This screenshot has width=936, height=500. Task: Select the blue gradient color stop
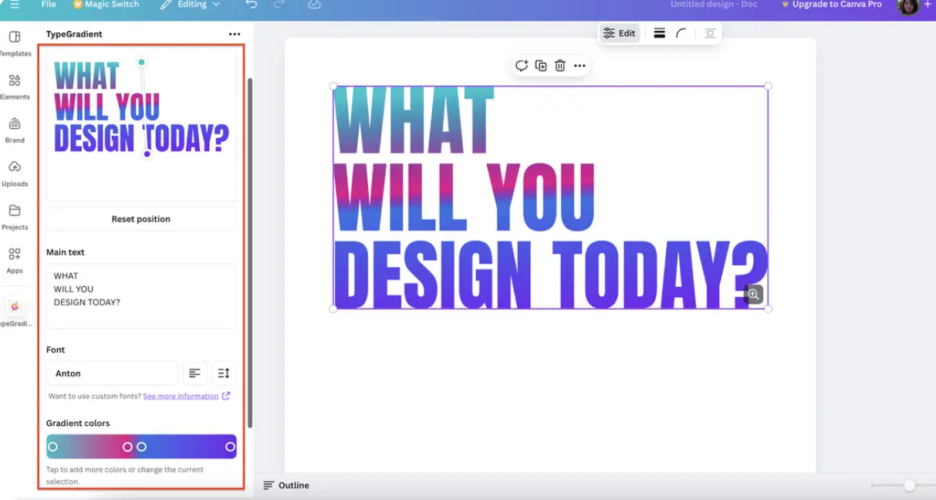pos(141,447)
